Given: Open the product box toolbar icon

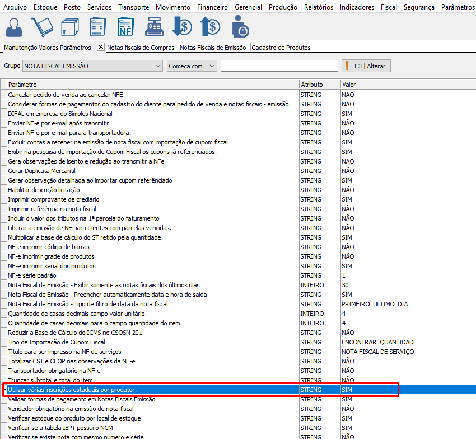Looking at the screenshot, I should click(69, 26).
